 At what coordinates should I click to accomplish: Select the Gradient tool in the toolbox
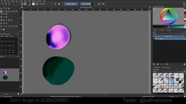pos(1,20)
